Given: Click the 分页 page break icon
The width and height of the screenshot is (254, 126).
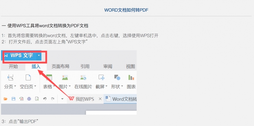Looking at the screenshot, I should (10, 78).
